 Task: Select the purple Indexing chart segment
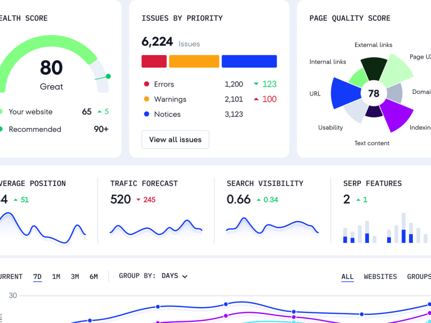coord(397,115)
